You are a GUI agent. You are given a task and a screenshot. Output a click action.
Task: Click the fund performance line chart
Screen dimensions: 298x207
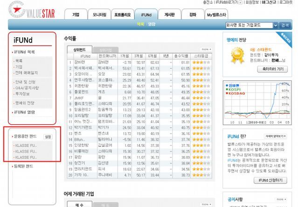point(257,103)
